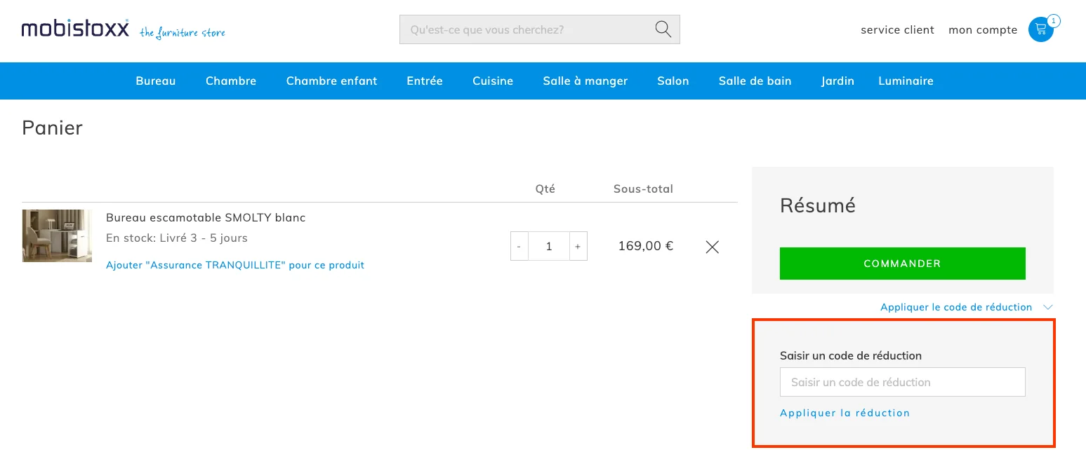This screenshot has width=1086, height=471.
Task: Click the green COMMANDER button
Action: (x=902, y=263)
